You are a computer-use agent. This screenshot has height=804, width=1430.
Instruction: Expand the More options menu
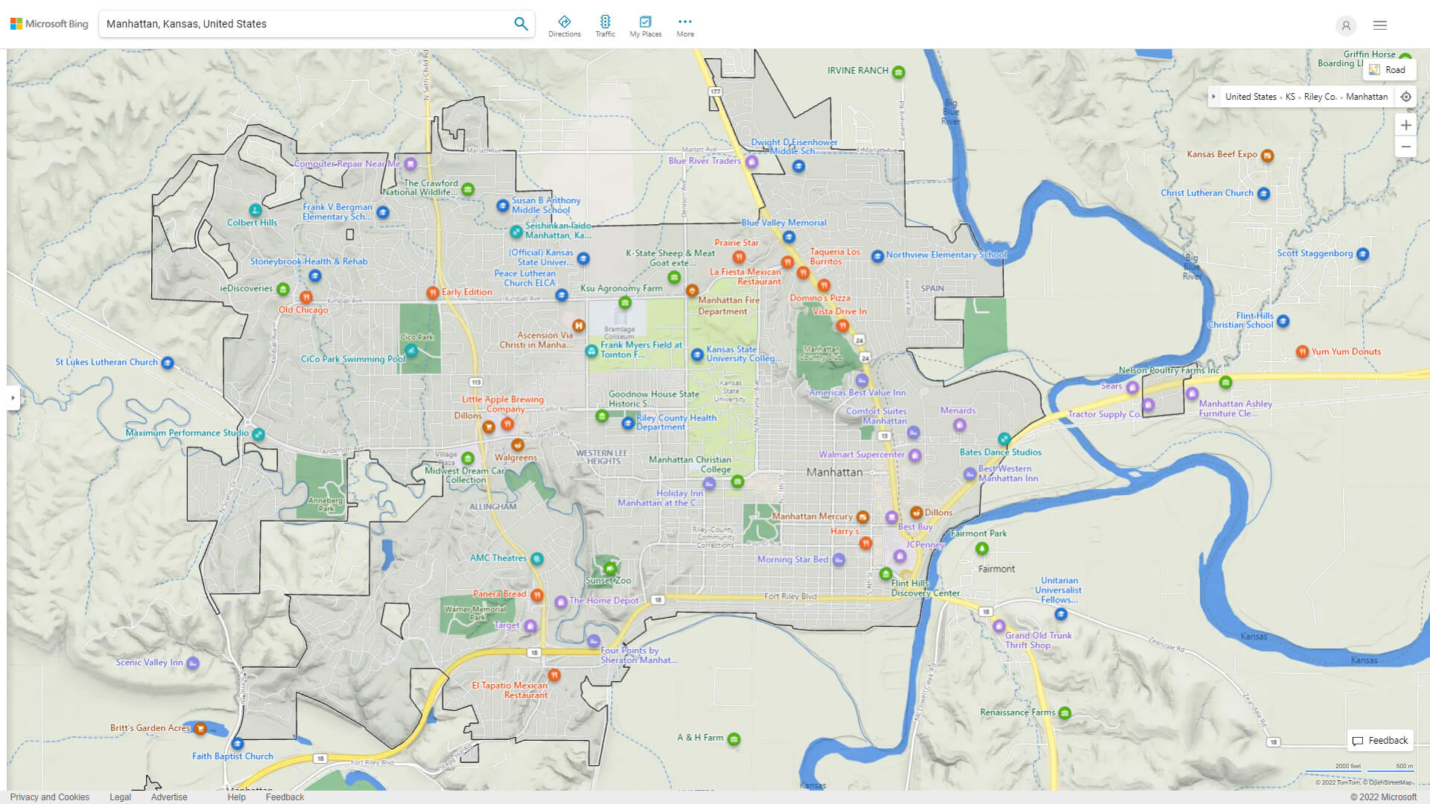(684, 25)
